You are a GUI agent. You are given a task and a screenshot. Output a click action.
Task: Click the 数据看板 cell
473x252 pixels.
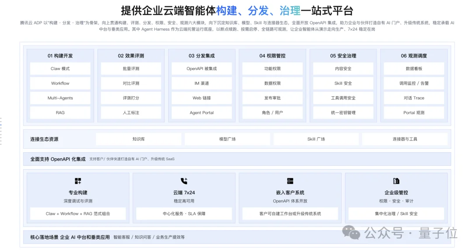coord(414,69)
